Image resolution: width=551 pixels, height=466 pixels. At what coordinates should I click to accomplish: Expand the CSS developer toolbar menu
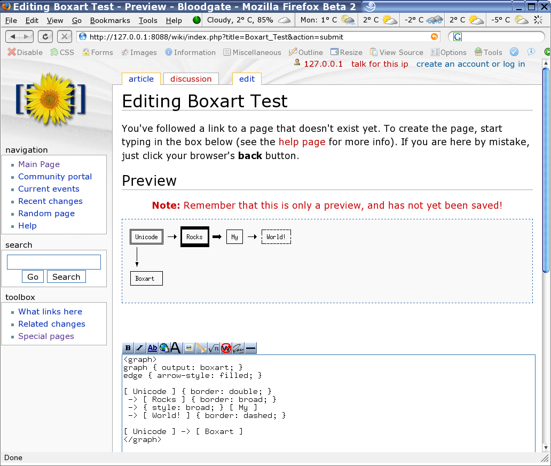click(x=62, y=52)
